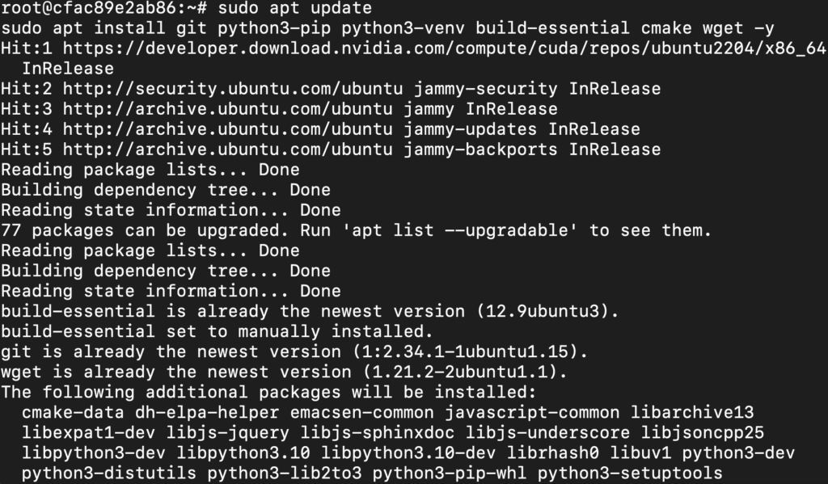
Task: Click the archive.ubuntu.com jammy InRelease URL
Action: (227, 109)
